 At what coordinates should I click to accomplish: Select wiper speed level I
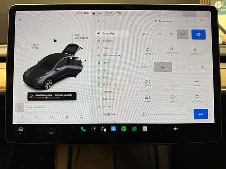[176, 67]
